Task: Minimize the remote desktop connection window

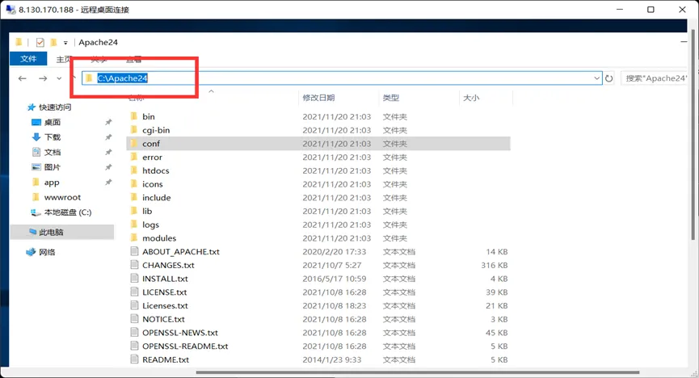Action: [620, 10]
